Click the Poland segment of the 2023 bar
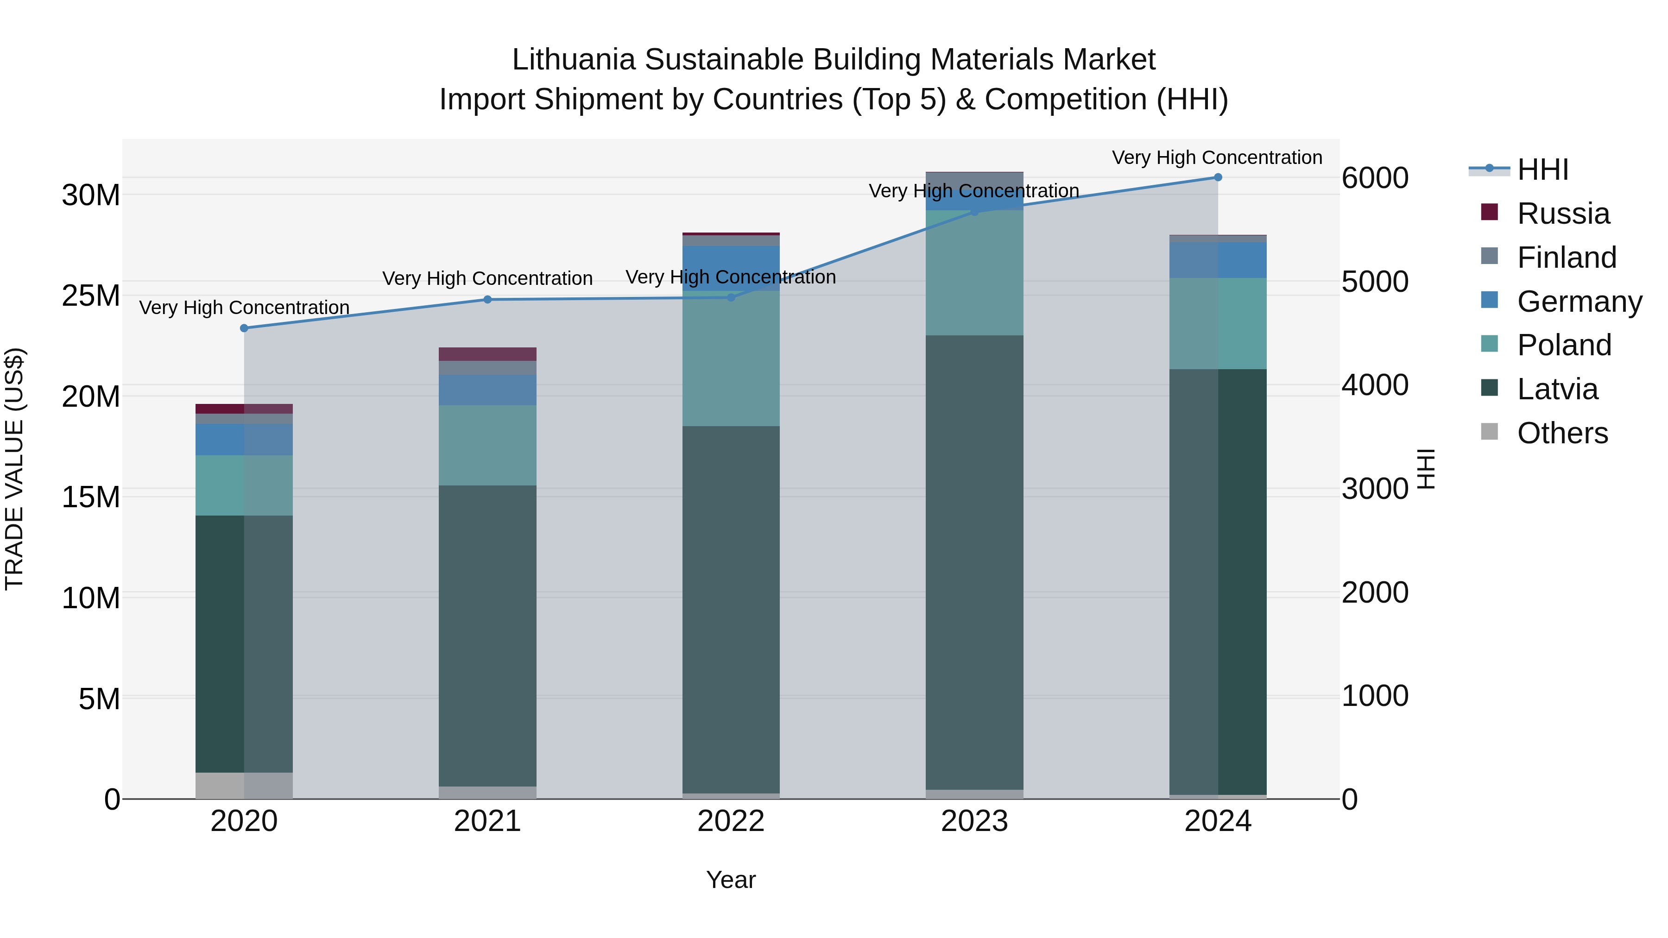This screenshot has width=1668, height=938. (974, 272)
